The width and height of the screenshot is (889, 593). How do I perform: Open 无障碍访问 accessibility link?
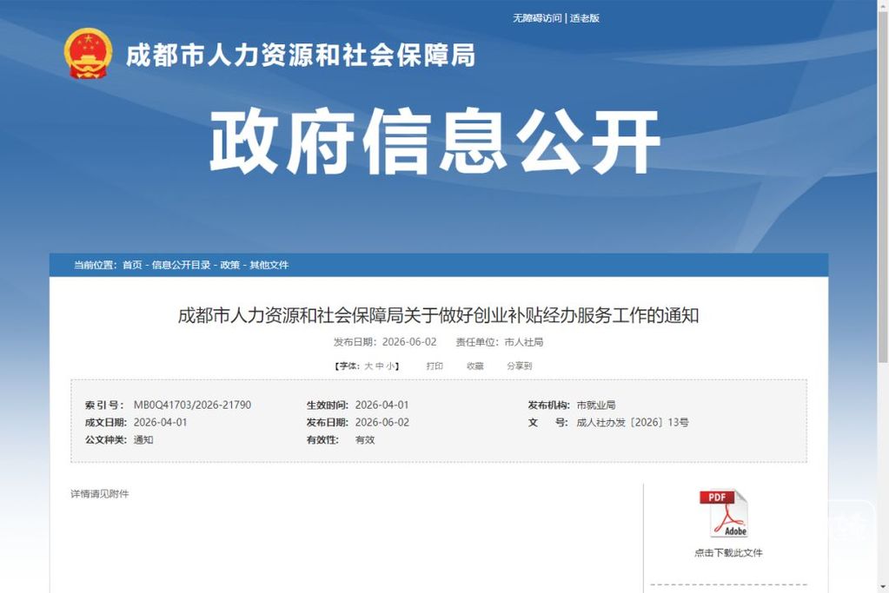(537, 18)
